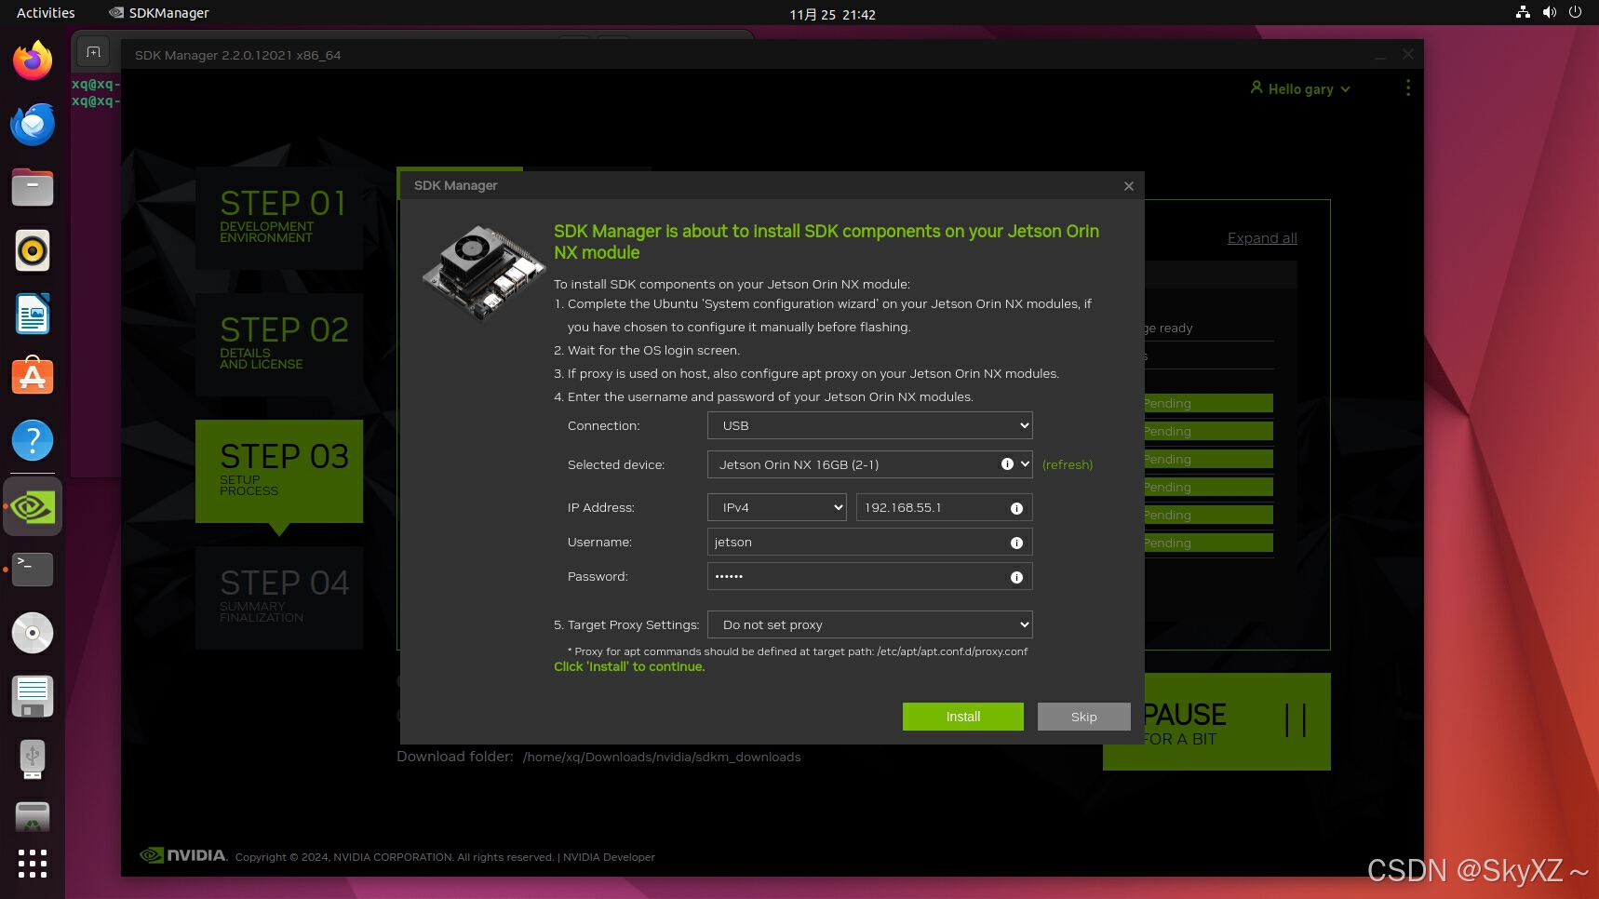The width and height of the screenshot is (1599, 899).
Task: Open the Terminal dock icon
Action: click(33, 569)
